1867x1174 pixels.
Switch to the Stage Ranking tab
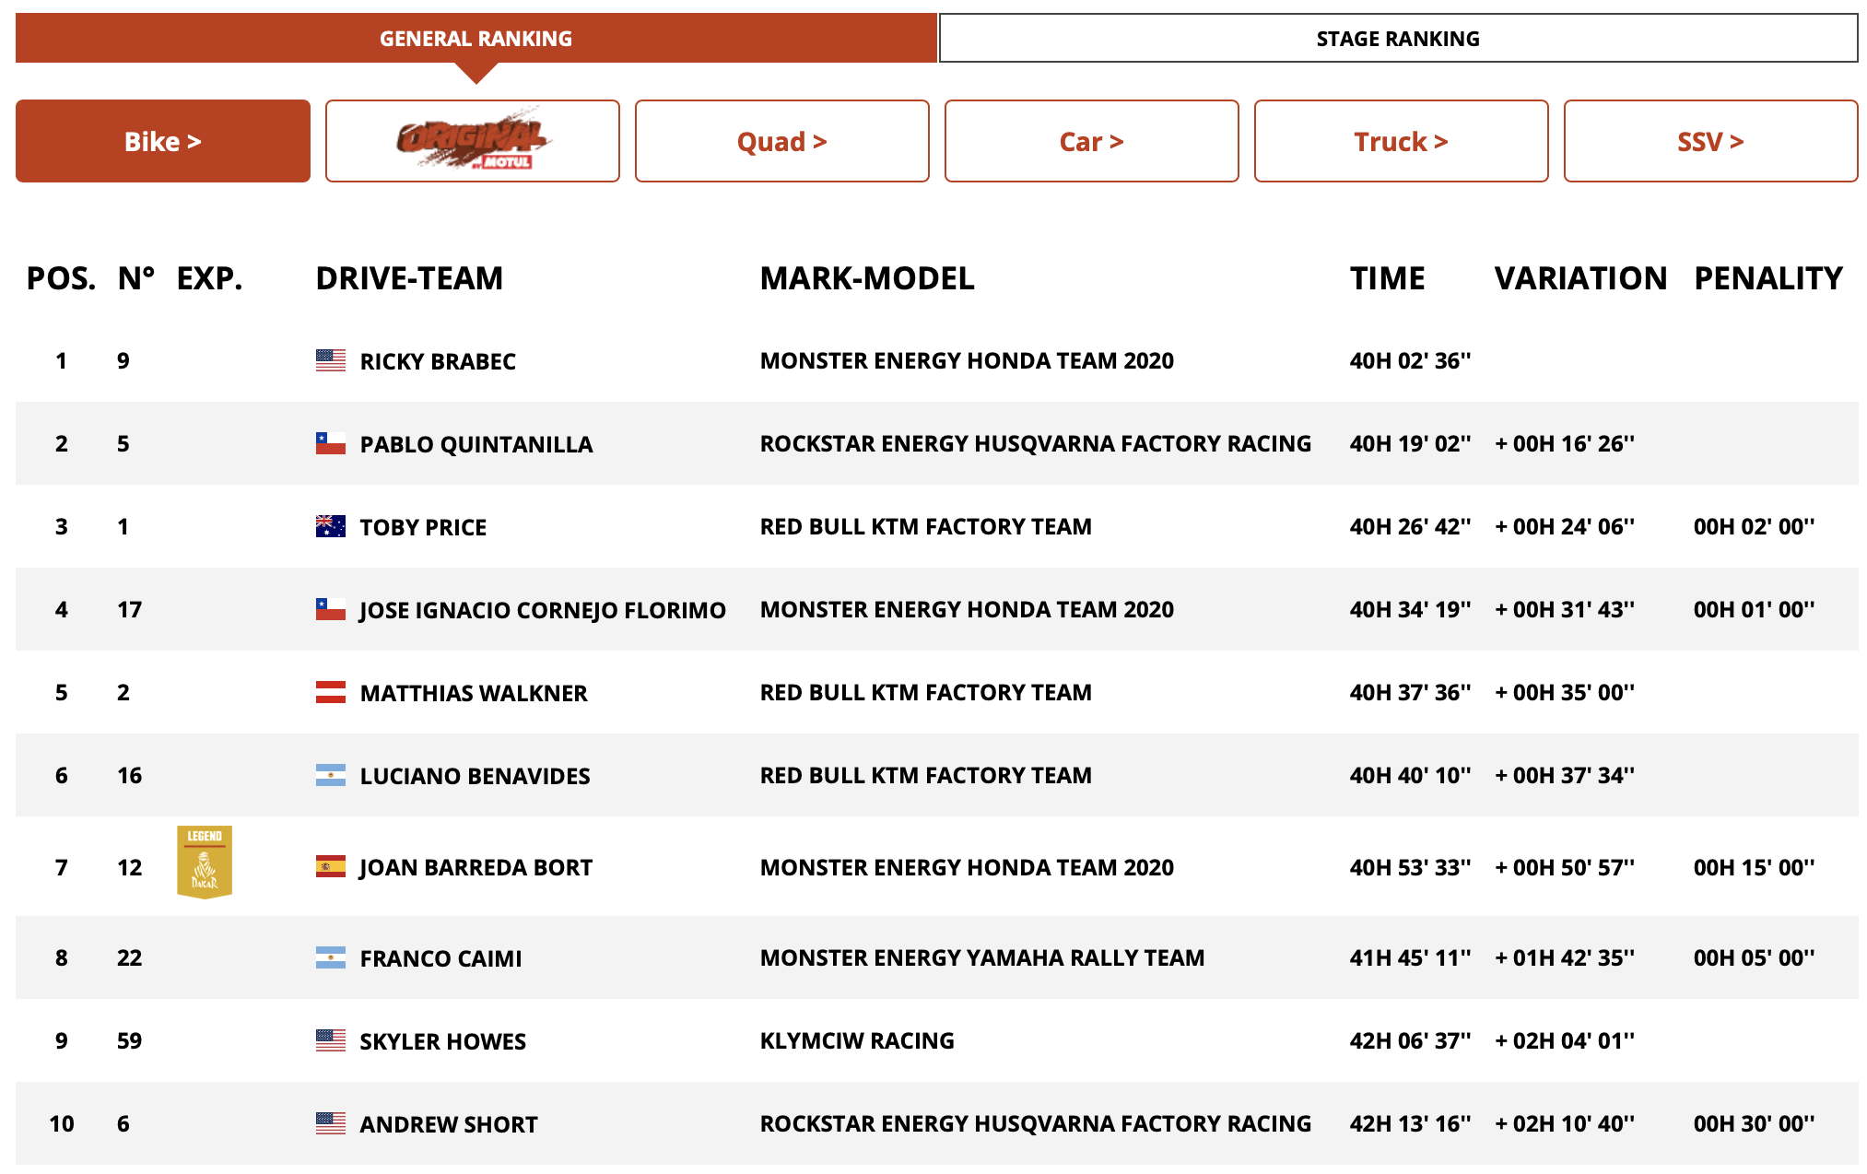[x=1398, y=39]
